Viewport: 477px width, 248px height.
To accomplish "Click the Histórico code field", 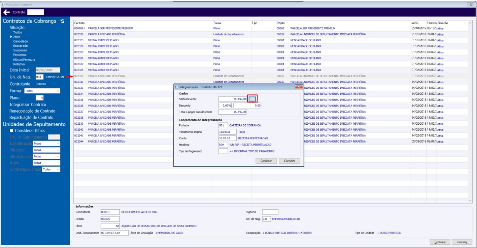I will click(223, 144).
